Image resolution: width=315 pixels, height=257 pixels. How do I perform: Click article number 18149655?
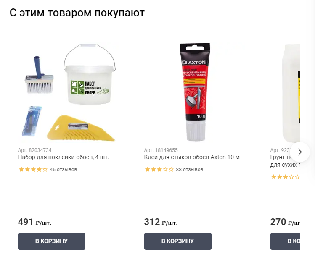click(161, 150)
